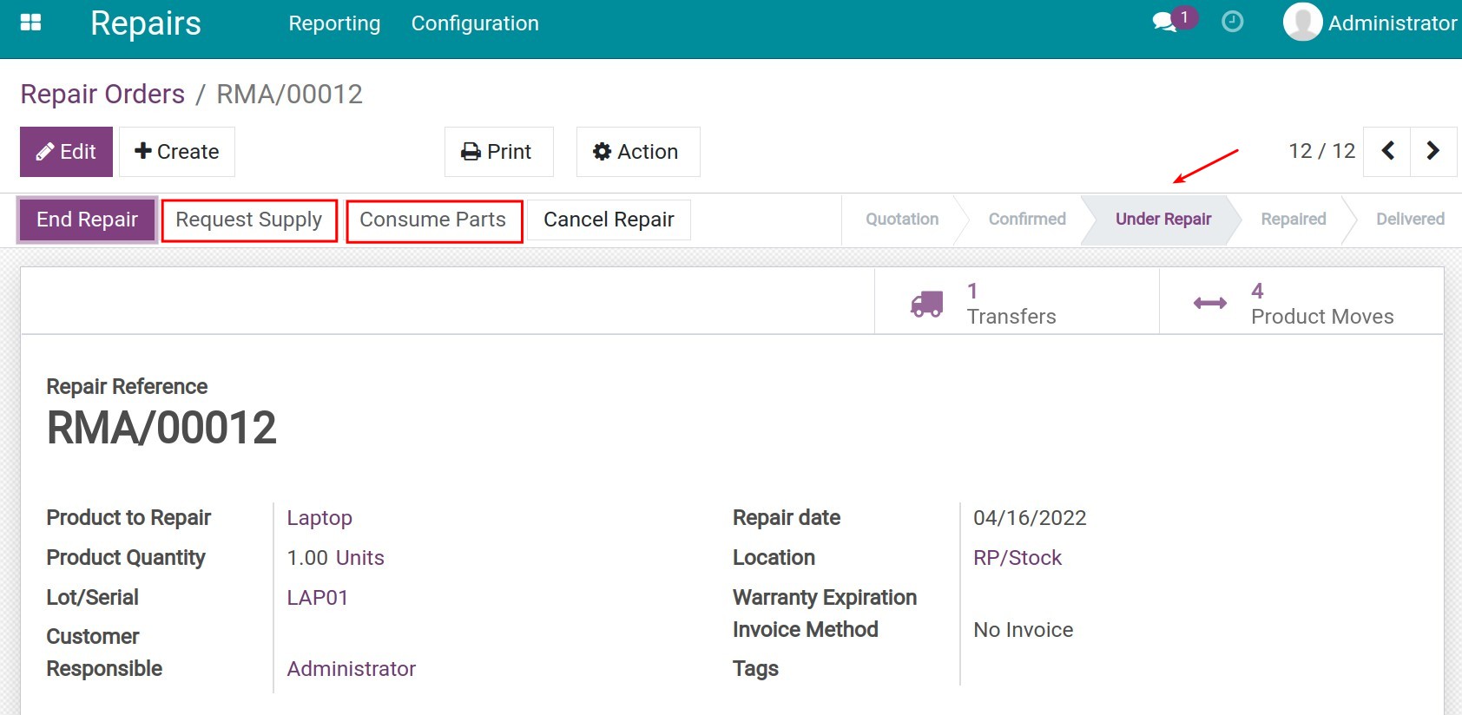Click the repair date 04/16/2022
The image size is (1462, 715).
1030,518
